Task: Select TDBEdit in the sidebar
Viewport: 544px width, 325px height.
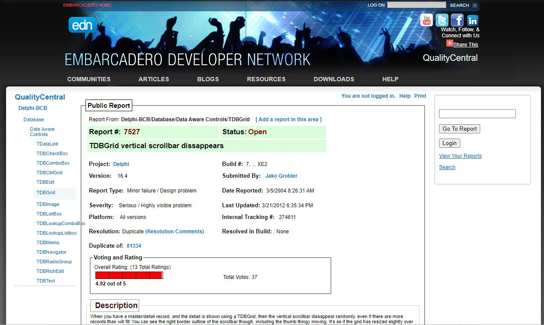Action: [x=46, y=182]
